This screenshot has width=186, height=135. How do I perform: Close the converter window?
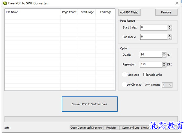click(177, 3)
